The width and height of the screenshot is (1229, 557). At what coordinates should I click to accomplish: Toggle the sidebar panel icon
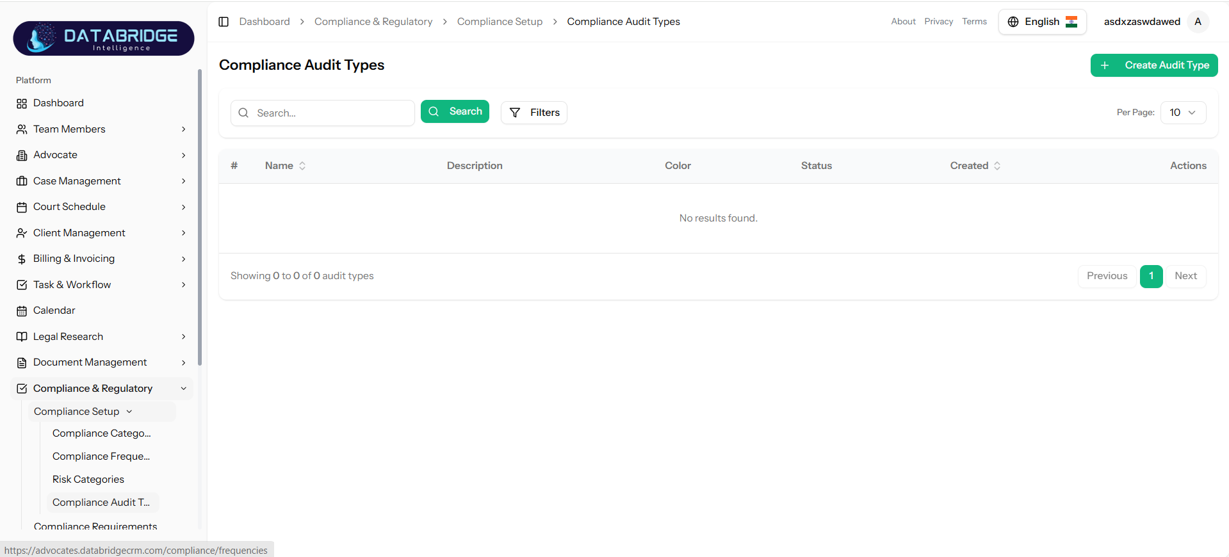click(224, 22)
